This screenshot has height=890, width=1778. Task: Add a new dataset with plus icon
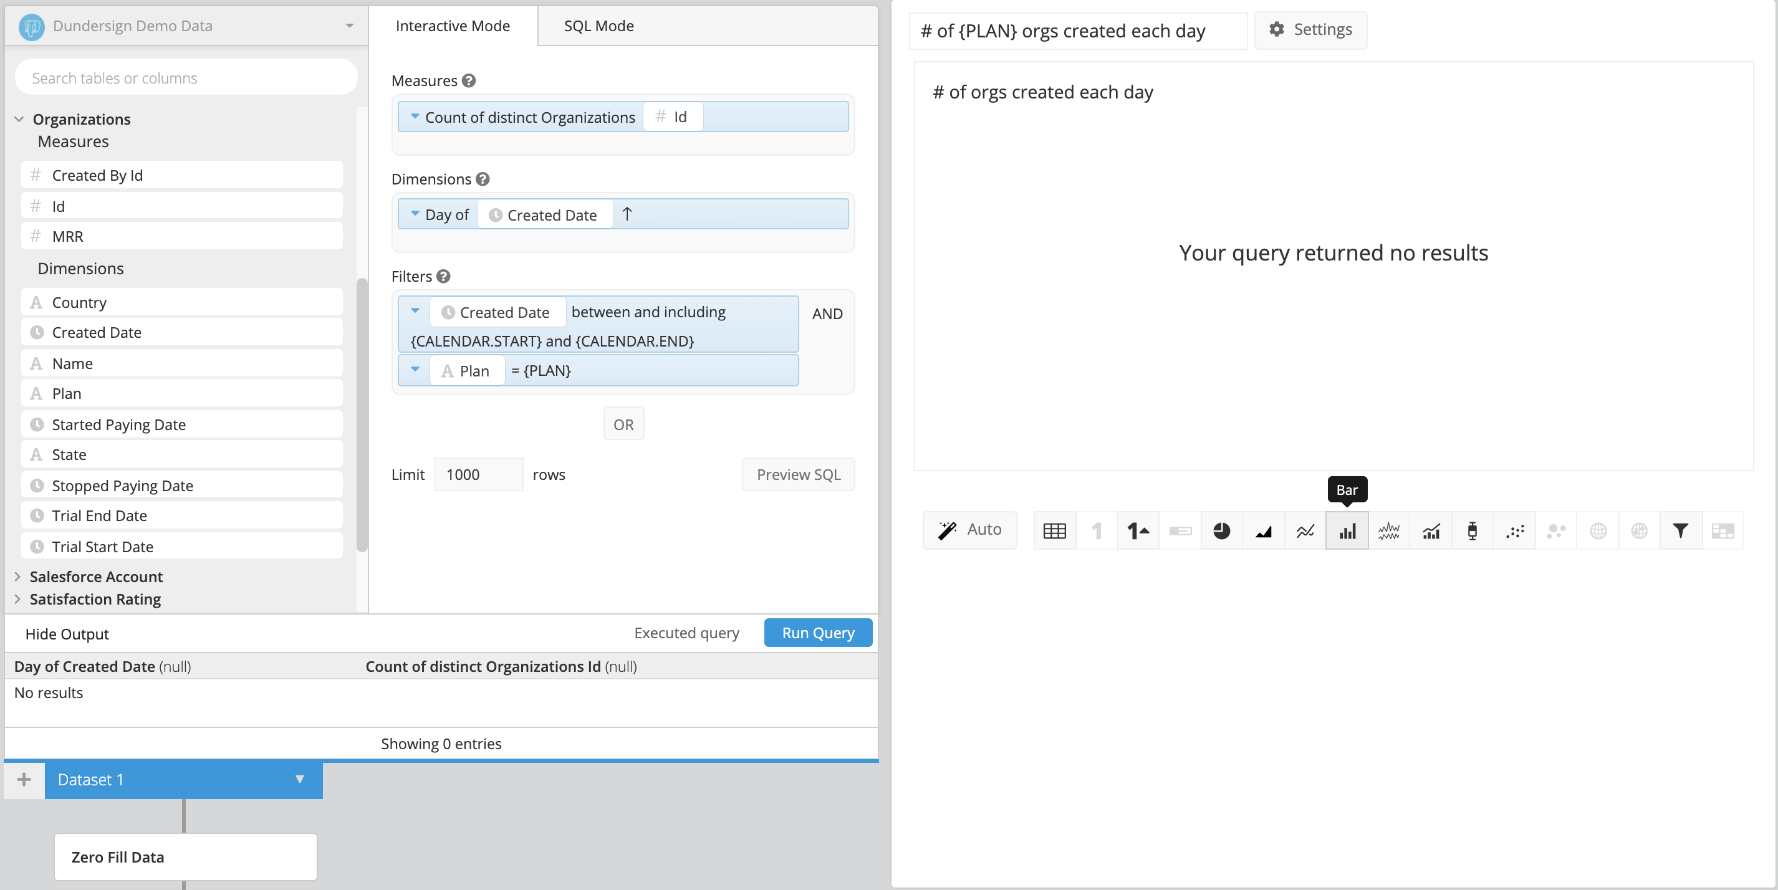[24, 780]
